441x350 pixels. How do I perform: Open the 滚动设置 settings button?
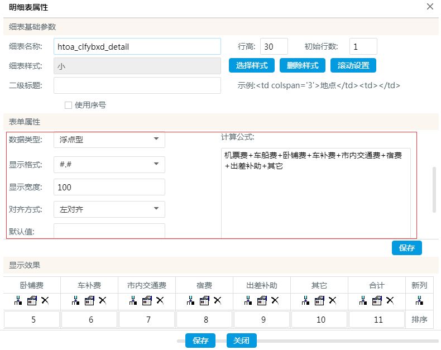[x=353, y=65]
